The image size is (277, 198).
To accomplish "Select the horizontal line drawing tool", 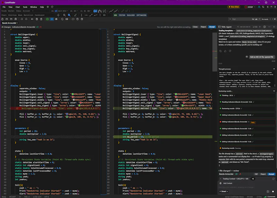I will (86, 15).
